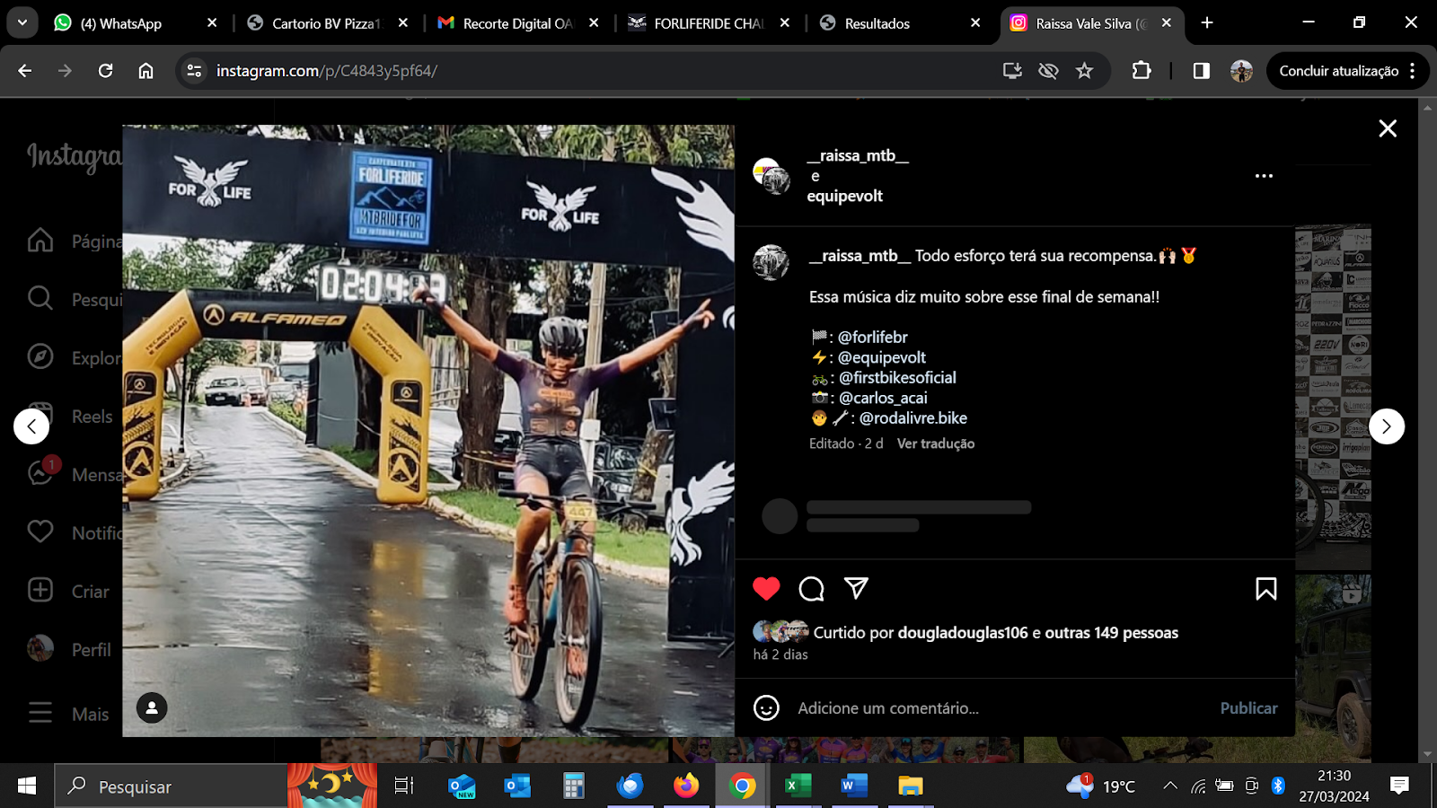Click the Publicar button
1437x808 pixels.
(1248, 708)
